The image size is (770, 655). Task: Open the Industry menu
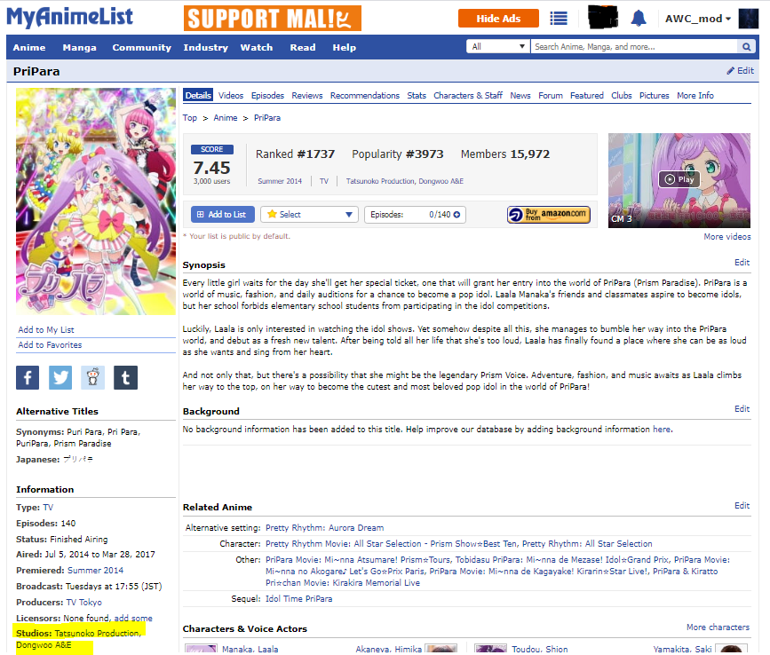click(206, 48)
